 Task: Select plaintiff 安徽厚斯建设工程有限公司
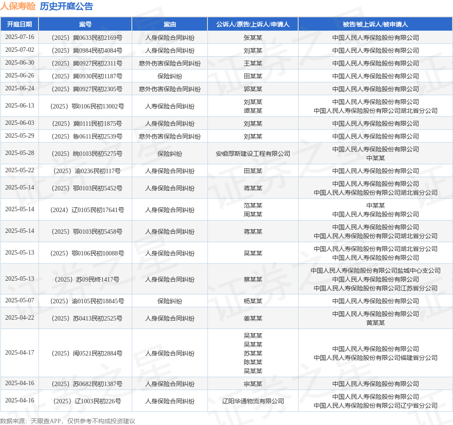point(253,154)
